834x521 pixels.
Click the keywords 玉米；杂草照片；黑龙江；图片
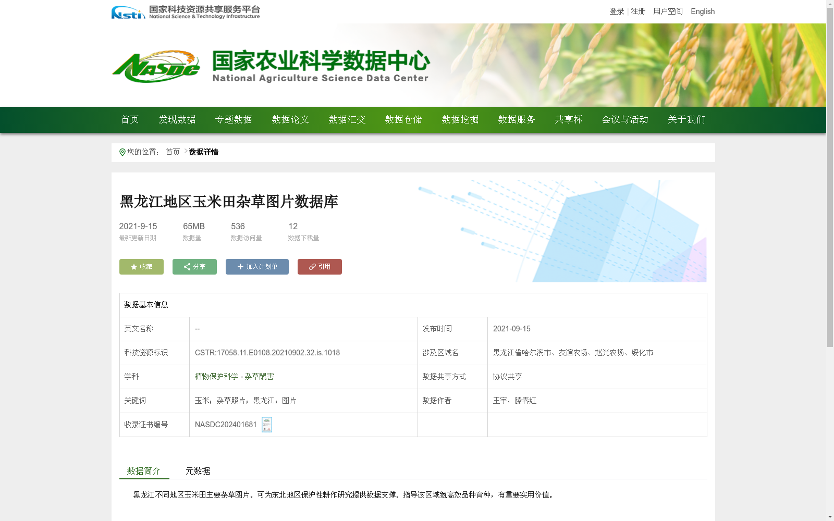click(246, 401)
